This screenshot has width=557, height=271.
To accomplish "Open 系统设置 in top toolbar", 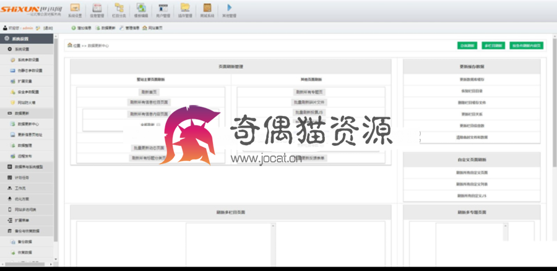I will [75, 10].
